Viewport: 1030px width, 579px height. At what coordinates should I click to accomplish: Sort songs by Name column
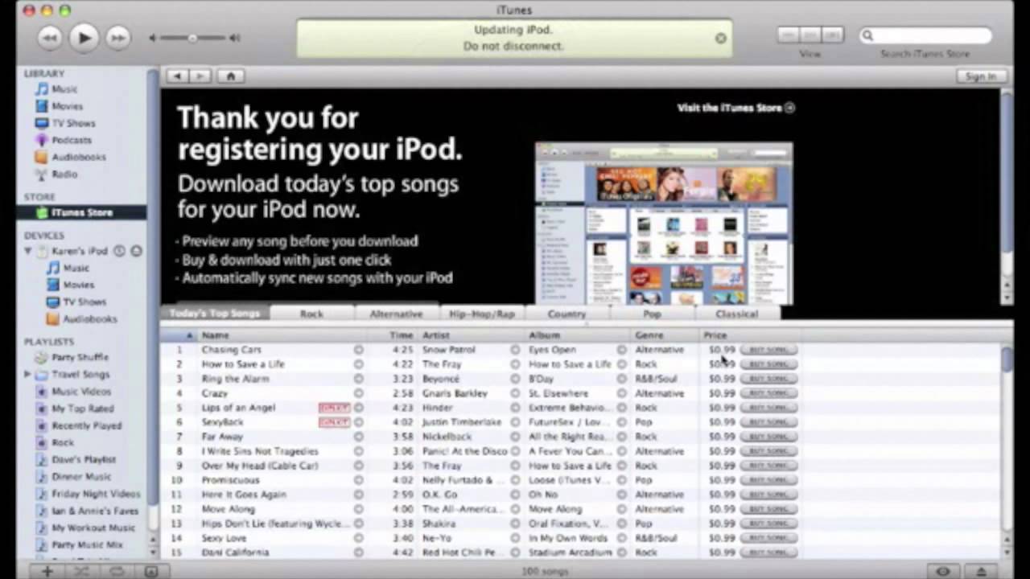[282, 335]
